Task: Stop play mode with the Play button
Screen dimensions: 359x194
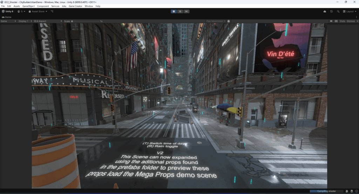Action: click(x=174, y=11)
